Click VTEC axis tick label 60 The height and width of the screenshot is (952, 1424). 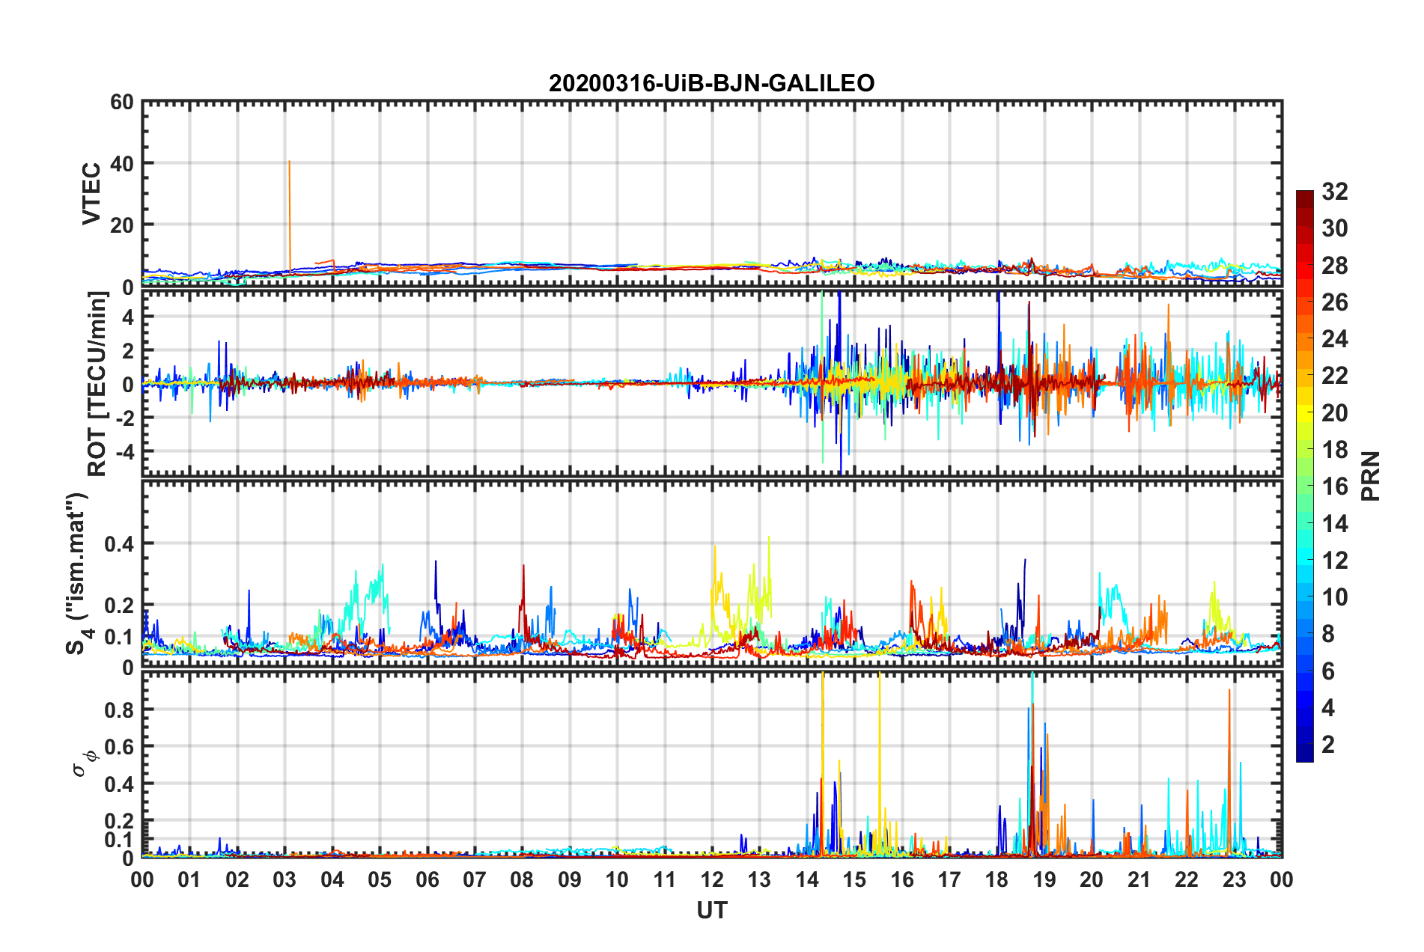[x=122, y=103]
